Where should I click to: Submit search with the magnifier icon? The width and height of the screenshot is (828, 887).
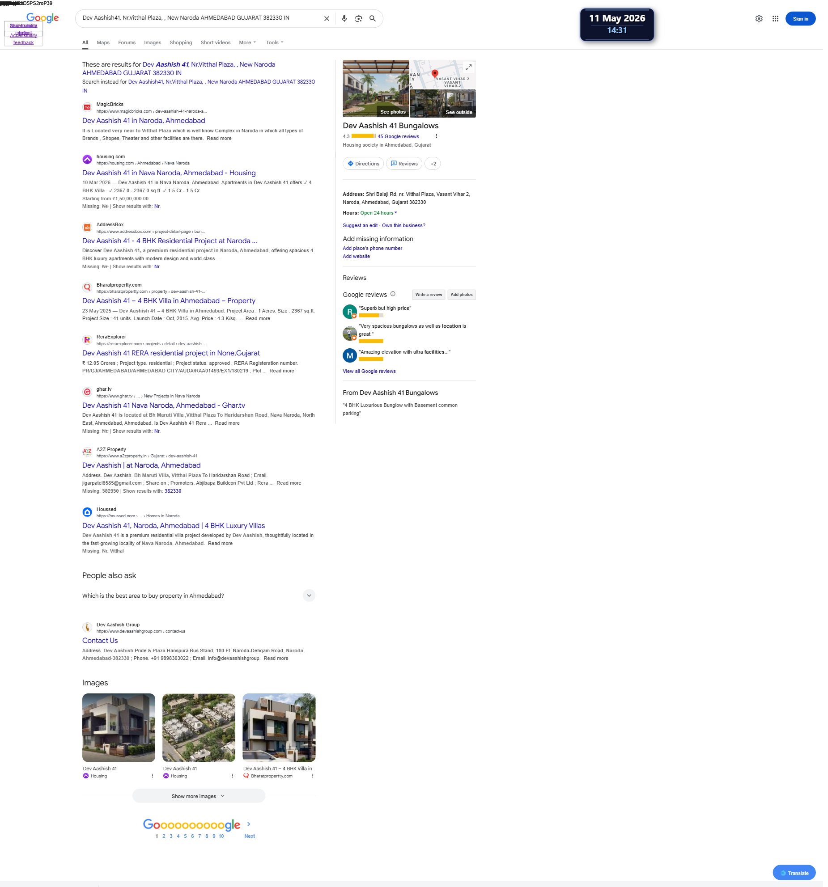(373, 19)
